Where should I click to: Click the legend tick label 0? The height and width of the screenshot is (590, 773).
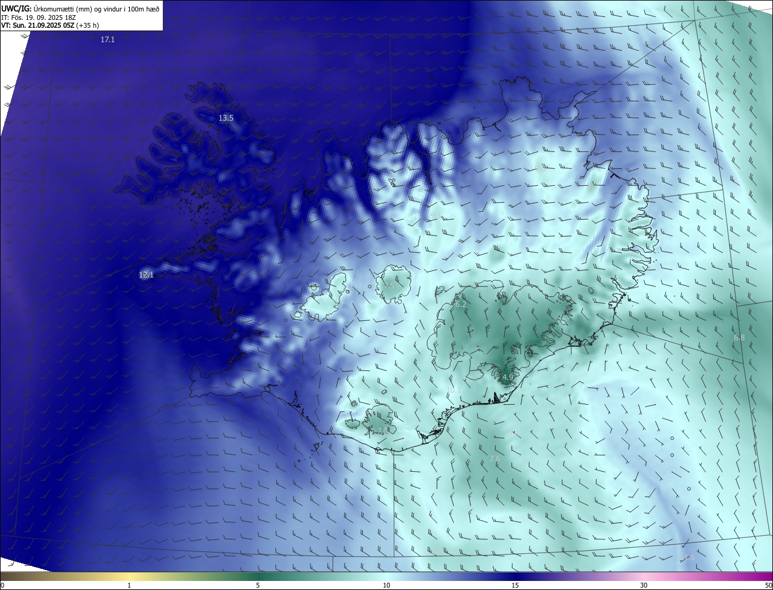pos(2,585)
